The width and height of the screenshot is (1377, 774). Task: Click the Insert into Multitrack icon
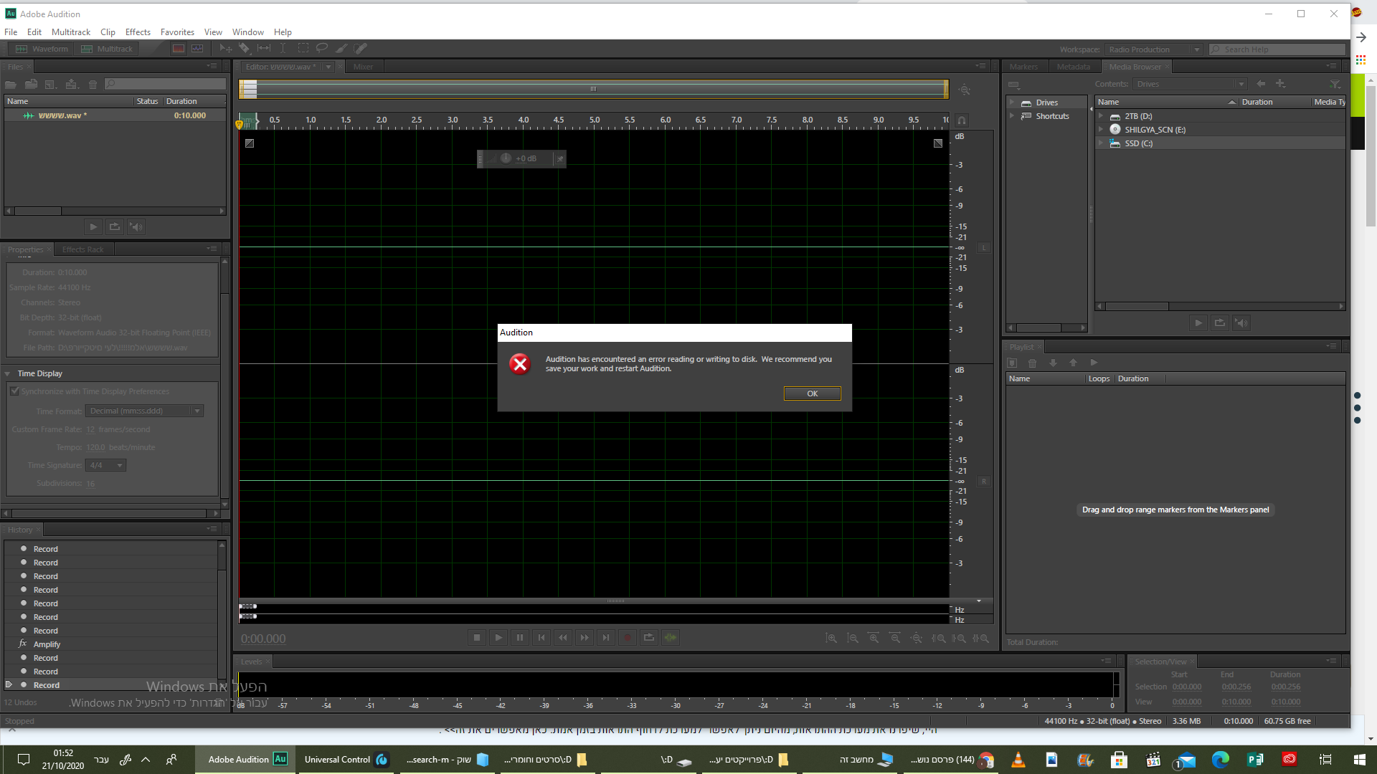coord(71,85)
